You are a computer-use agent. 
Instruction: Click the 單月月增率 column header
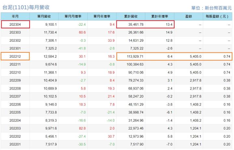tap(73, 16)
